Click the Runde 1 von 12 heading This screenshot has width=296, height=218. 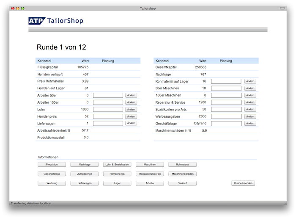pos(61,47)
